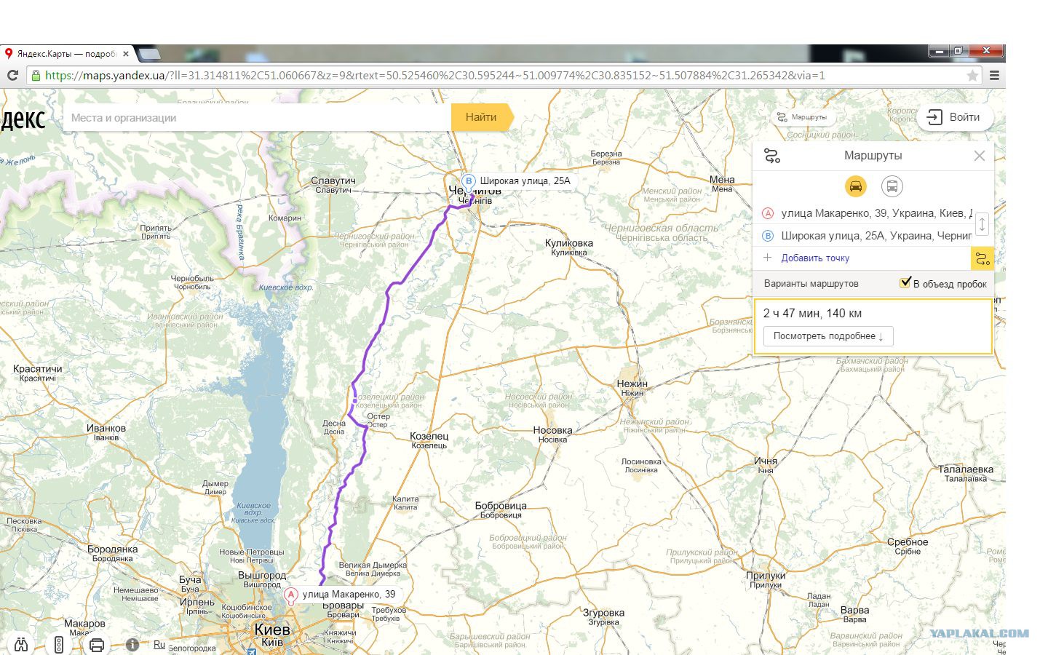1048x655 pixels.
Task: Reload the Yandex Maps page
Action: [12, 75]
